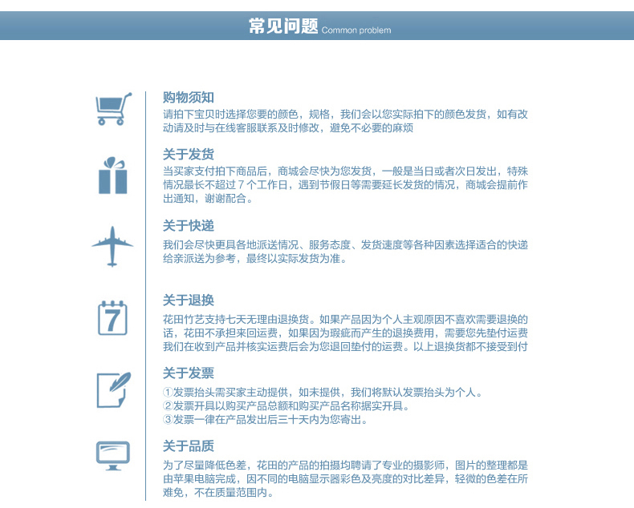Click the line starting 给亲派送为参考
Screen dimensions: 634x508
[x=255, y=259]
